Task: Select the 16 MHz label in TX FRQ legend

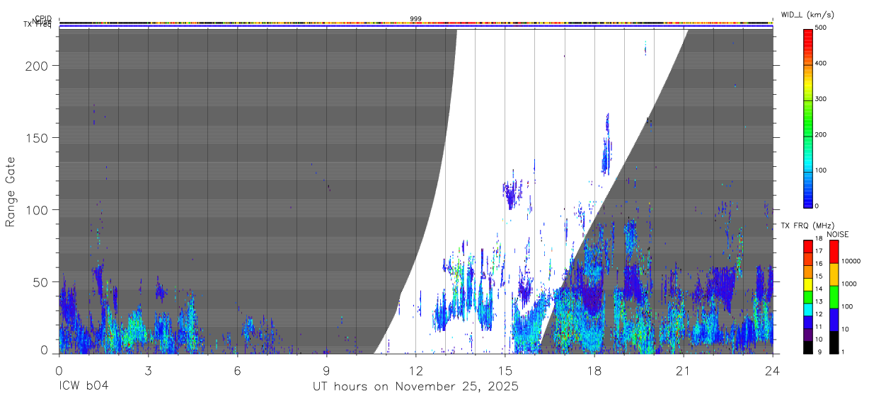Action: [x=819, y=264]
